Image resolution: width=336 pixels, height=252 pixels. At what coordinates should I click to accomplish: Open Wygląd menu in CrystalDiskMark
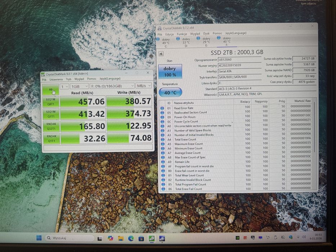point(79,79)
